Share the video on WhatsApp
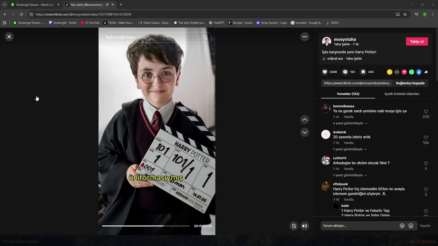Image resolution: width=438 pixels, height=246 pixels. coord(411,72)
